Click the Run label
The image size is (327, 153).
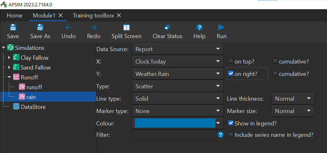222,36
